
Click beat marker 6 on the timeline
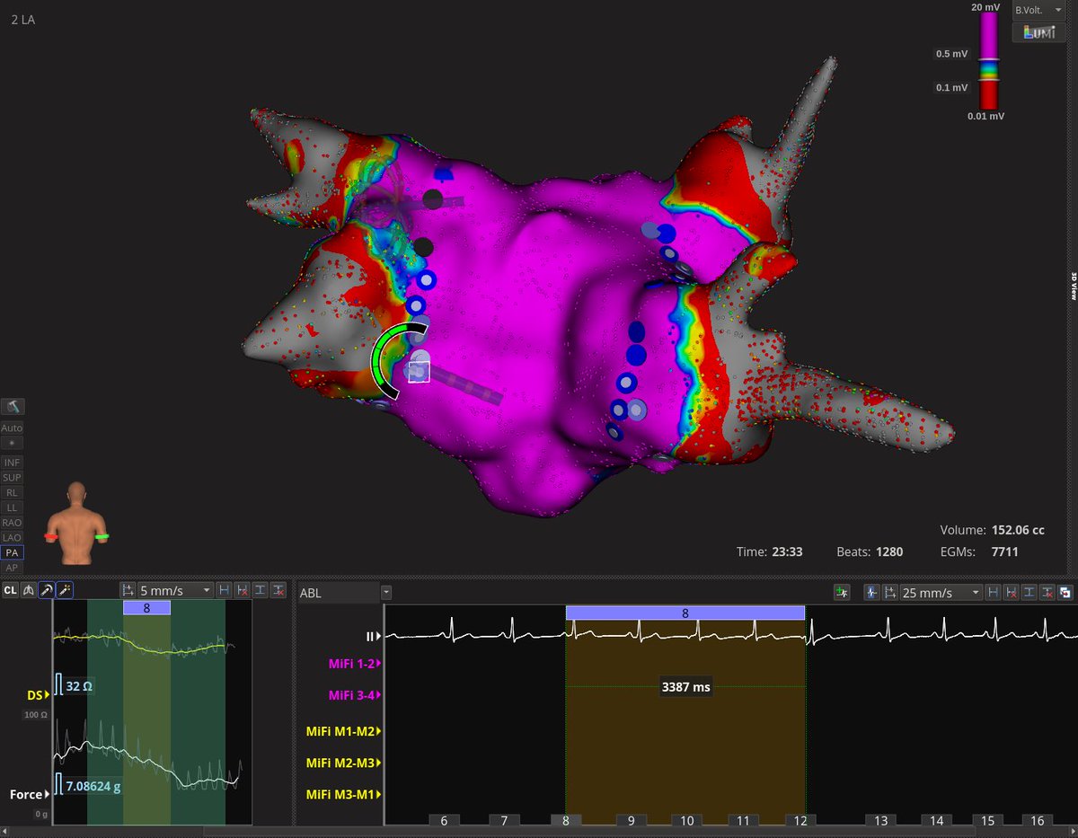pyautogui.click(x=445, y=821)
